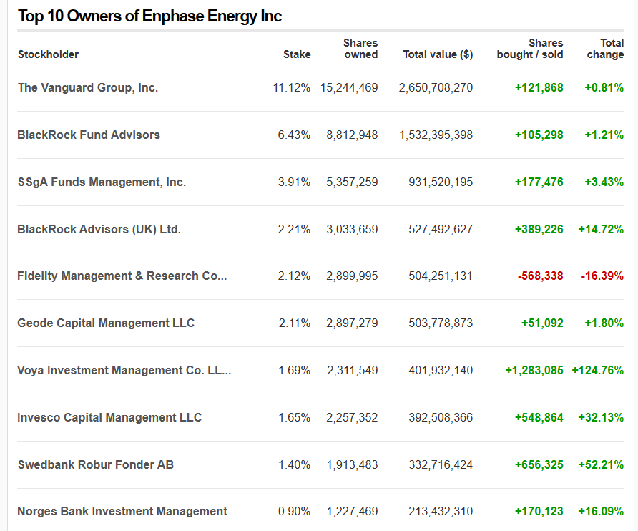Click the Stockholder column header
This screenshot has height=531, width=638.
(49, 54)
